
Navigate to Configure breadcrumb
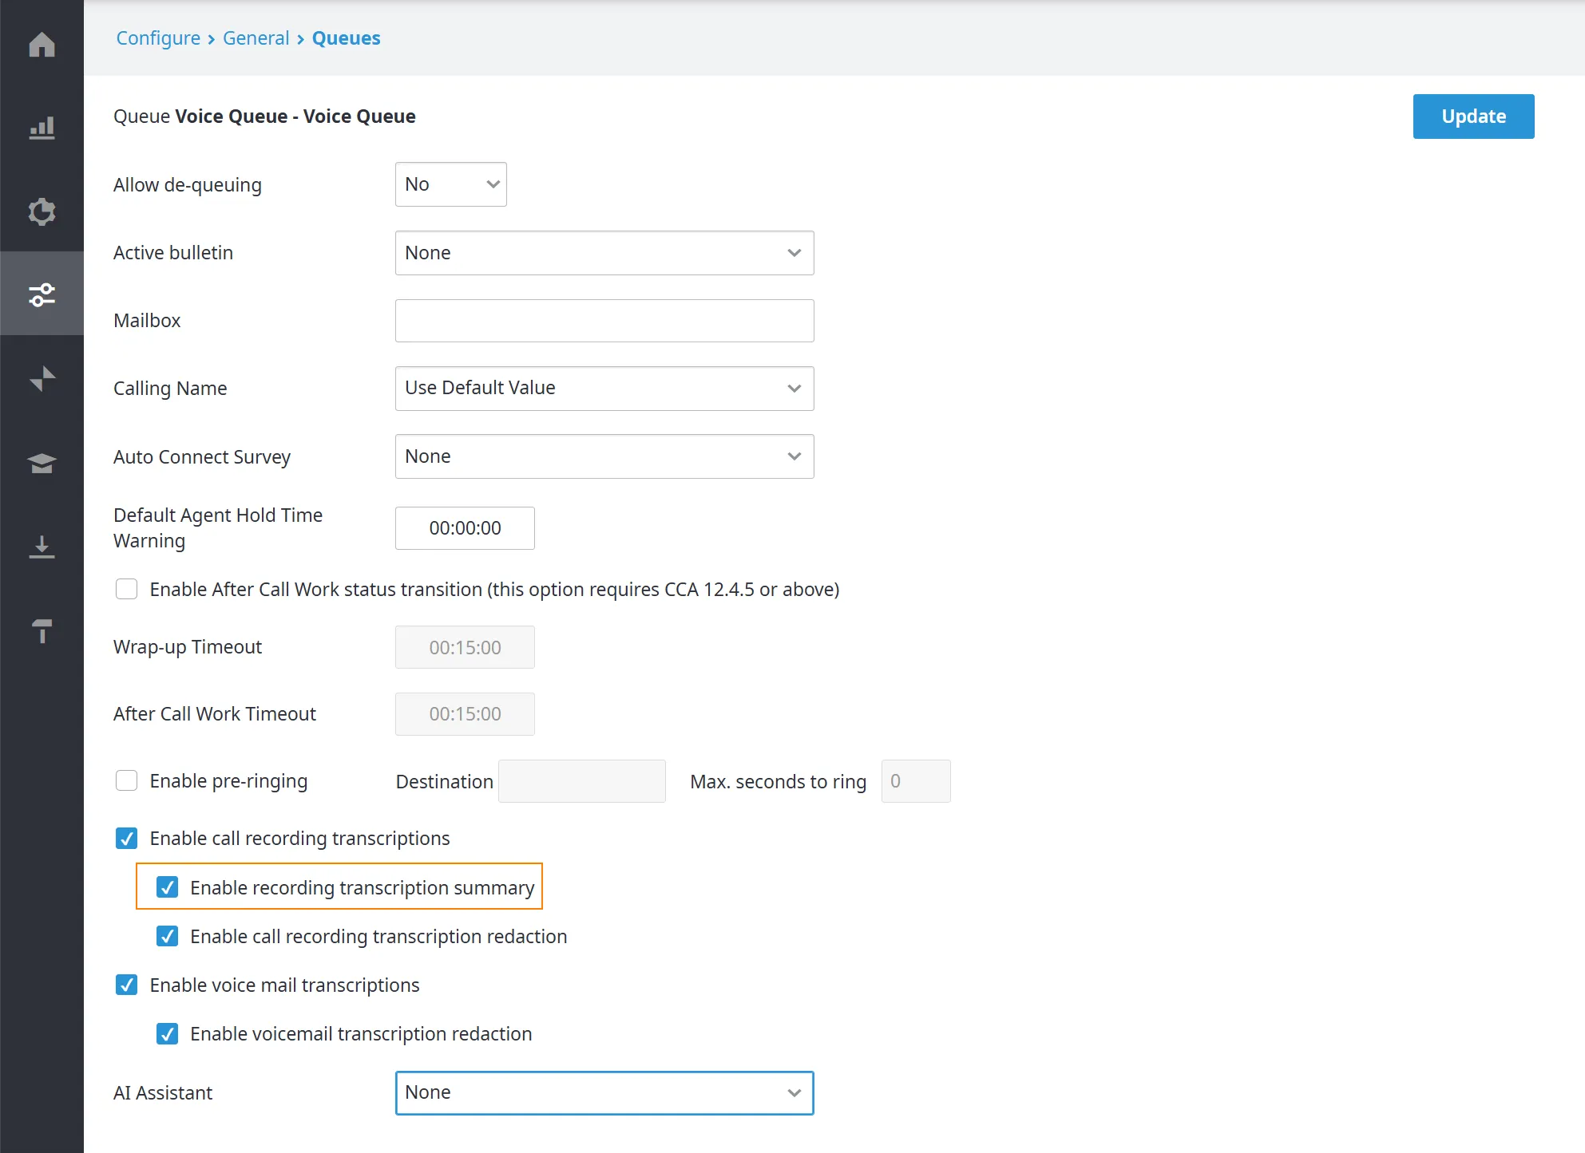click(x=158, y=38)
